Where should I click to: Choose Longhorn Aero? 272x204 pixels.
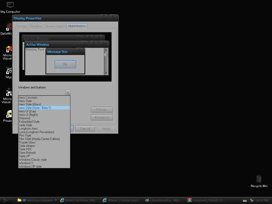point(44,129)
